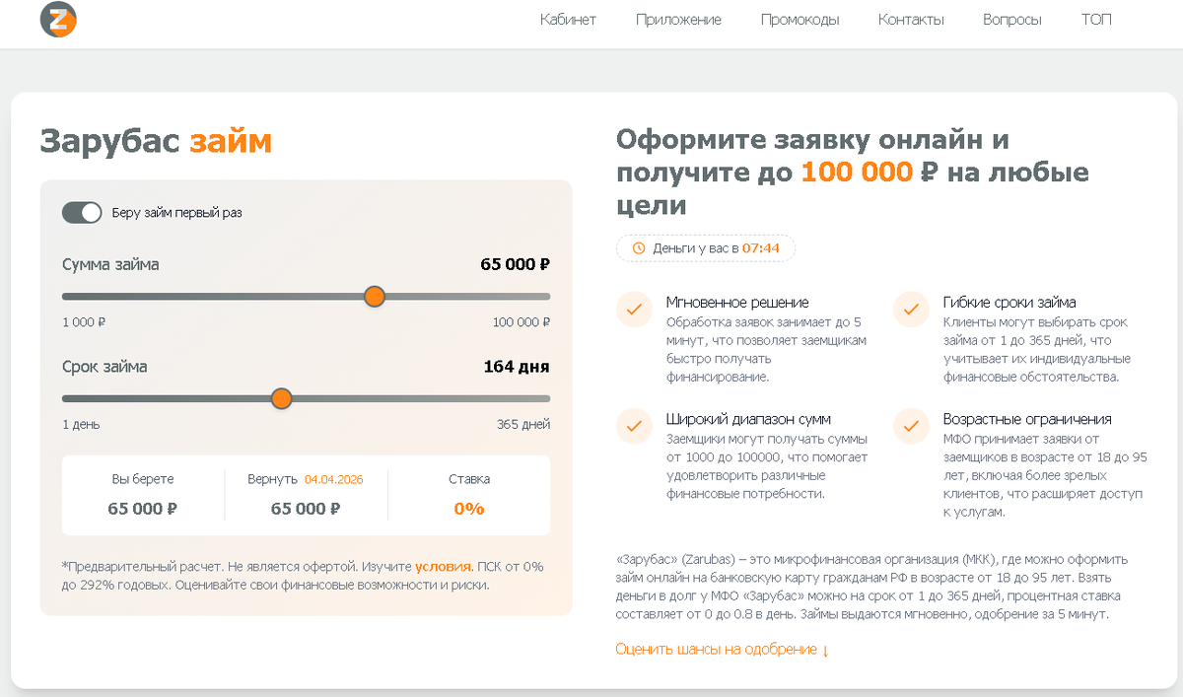
Task: Click the Мгновенное решение title
Action: [x=737, y=303]
